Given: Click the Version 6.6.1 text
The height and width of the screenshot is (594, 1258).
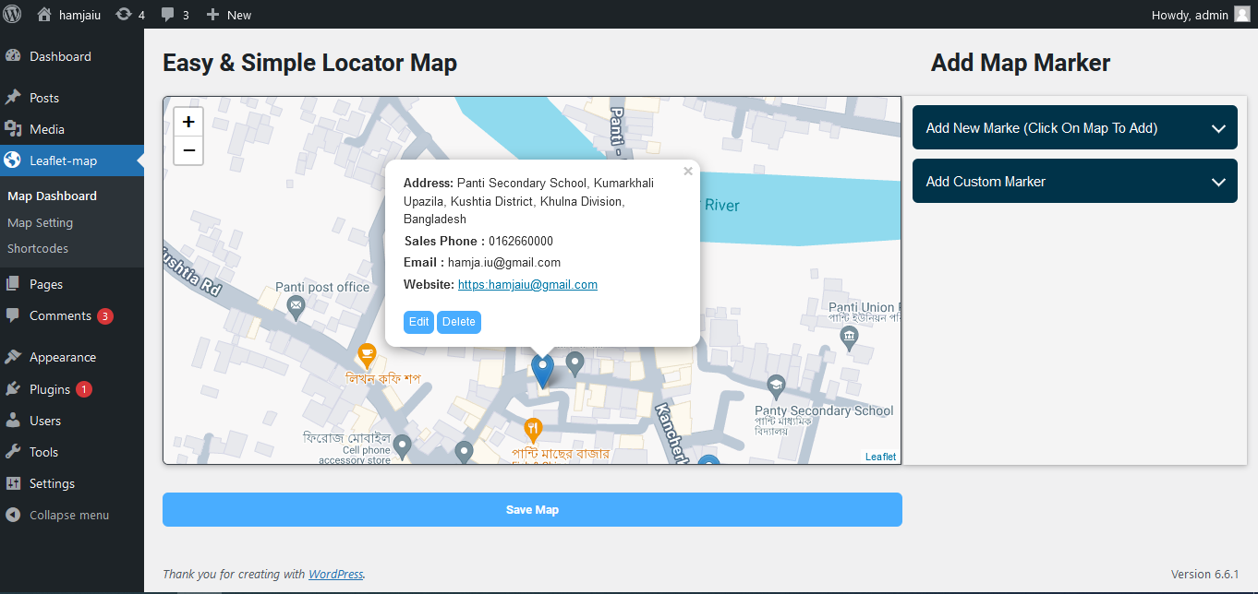Looking at the screenshot, I should (1204, 574).
